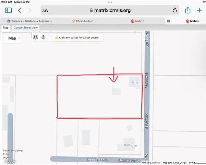Screen dimensions: 206x165
Task: Click the Ruler link
Action: [x=6, y=154]
